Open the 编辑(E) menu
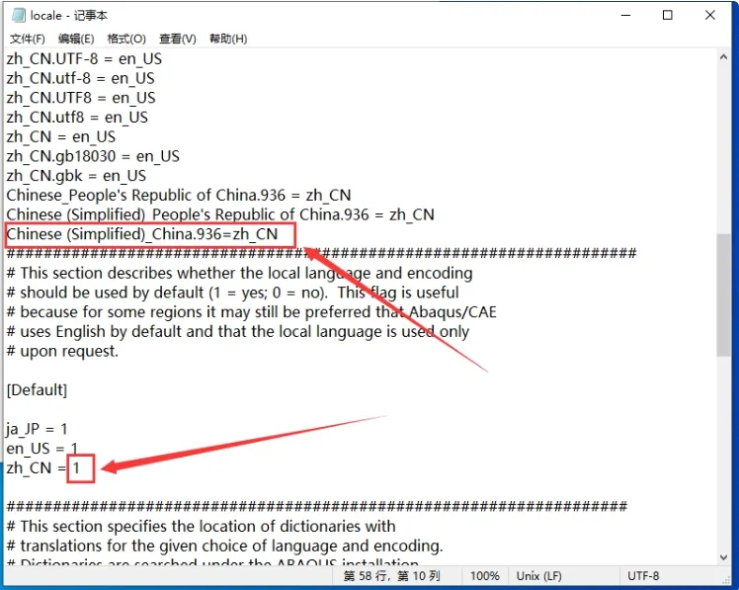 [76, 39]
